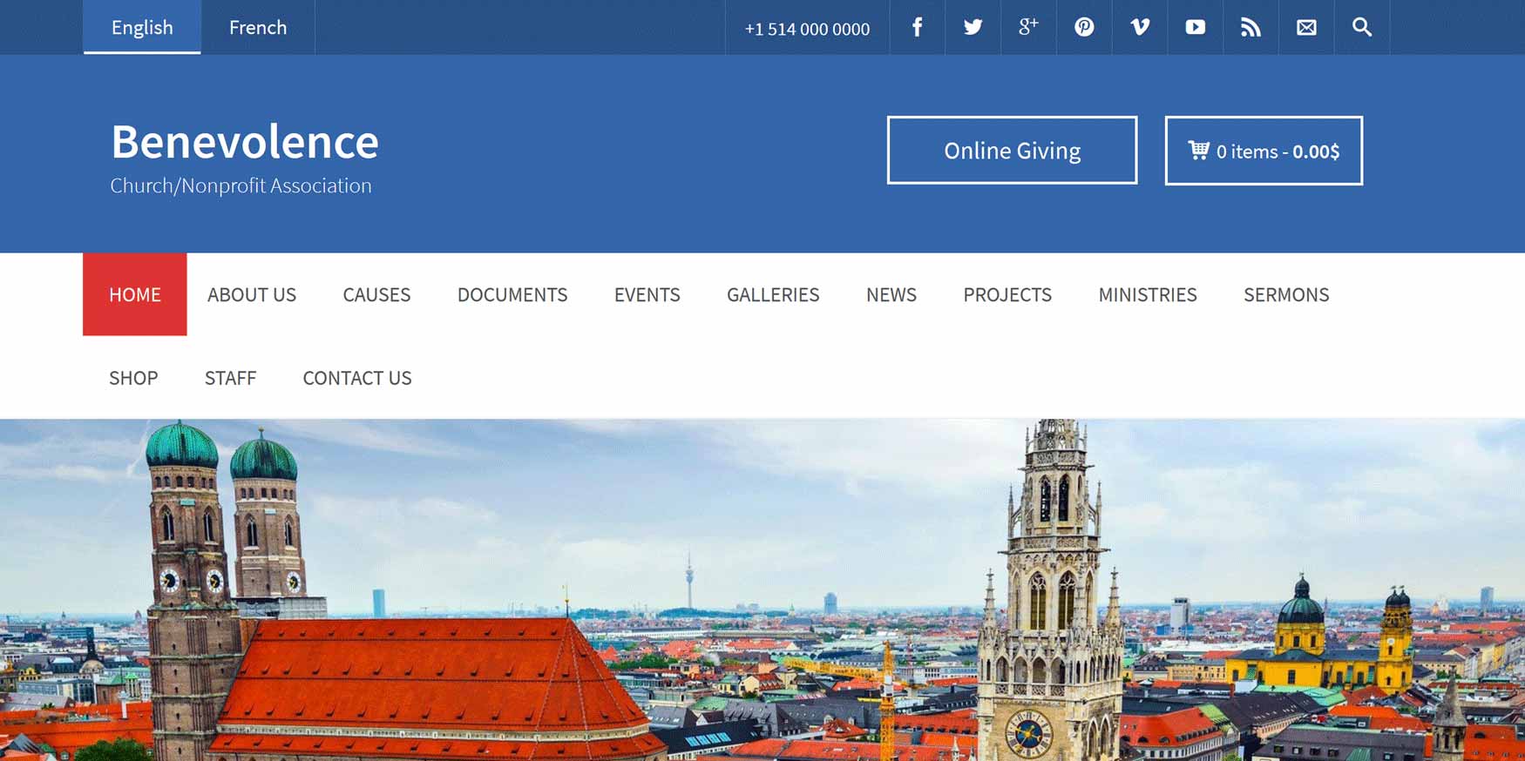The height and width of the screenshot is (761, 1525).
Task: Click the YouTube icon
Action: coord(1196,27)
